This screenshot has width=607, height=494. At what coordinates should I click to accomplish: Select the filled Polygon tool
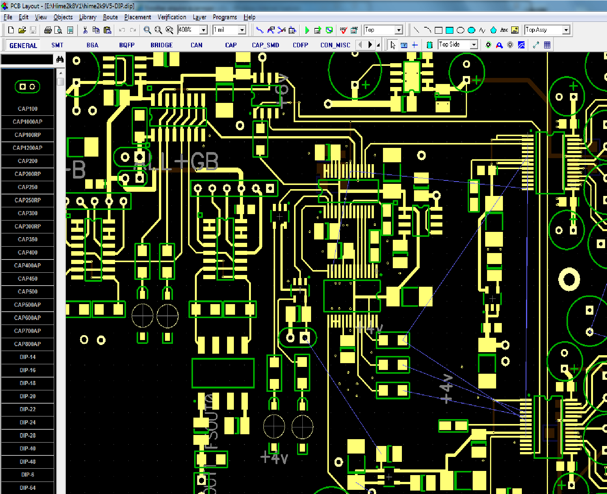point(493,30)
